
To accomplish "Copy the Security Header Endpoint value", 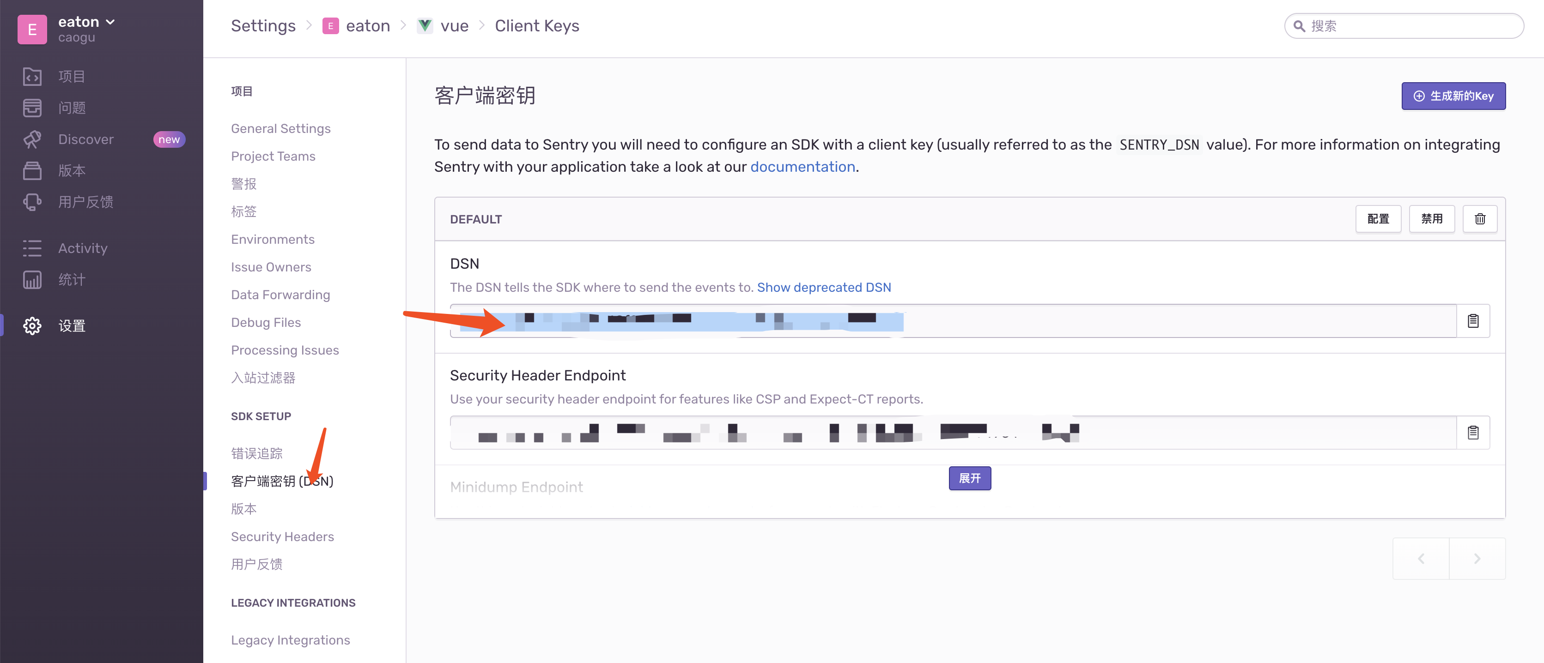I will [1473, 433].
